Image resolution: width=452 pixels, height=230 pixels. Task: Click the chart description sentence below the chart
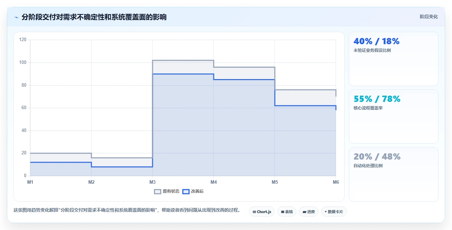coord(127,210)
